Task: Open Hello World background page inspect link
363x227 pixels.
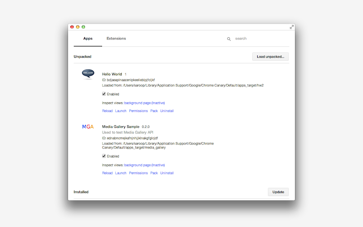Action: [x=144, y=103]
